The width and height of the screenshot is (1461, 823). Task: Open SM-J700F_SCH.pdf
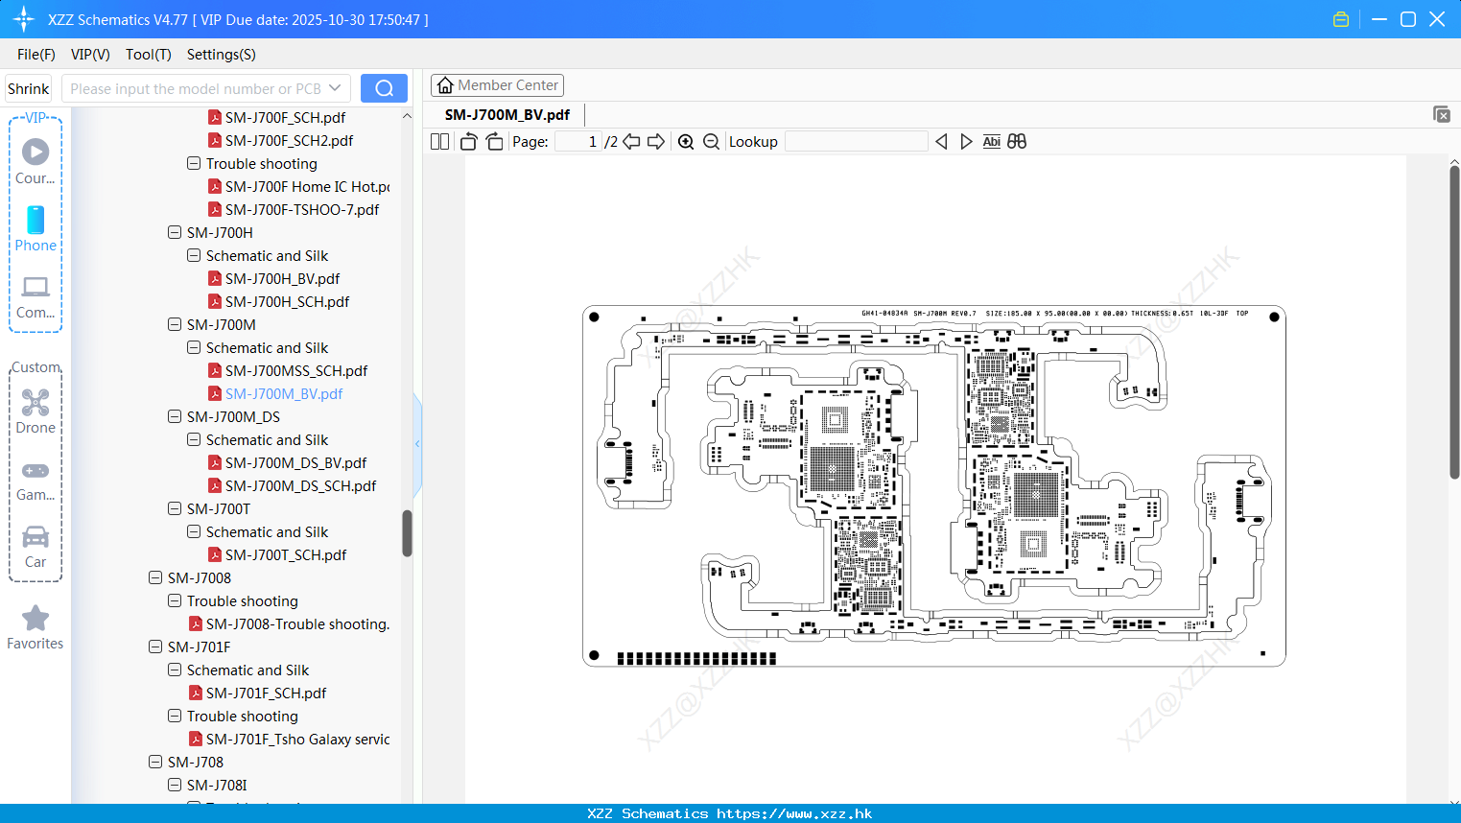tap(285, 117)
